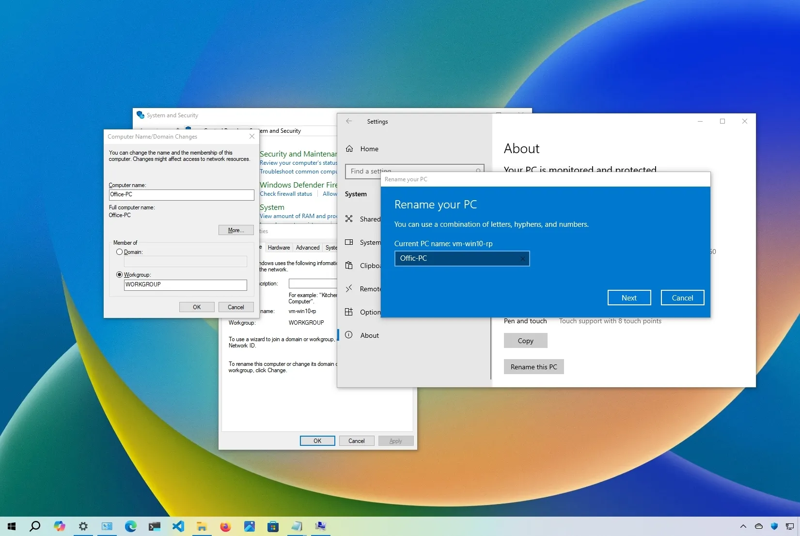Select the Domain radio button

pos(120,252)
